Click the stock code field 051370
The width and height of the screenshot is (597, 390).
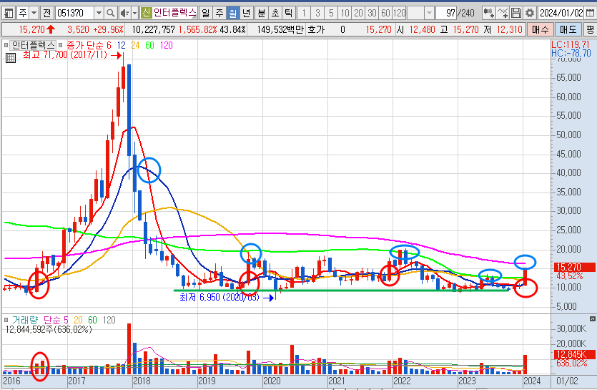74,14
